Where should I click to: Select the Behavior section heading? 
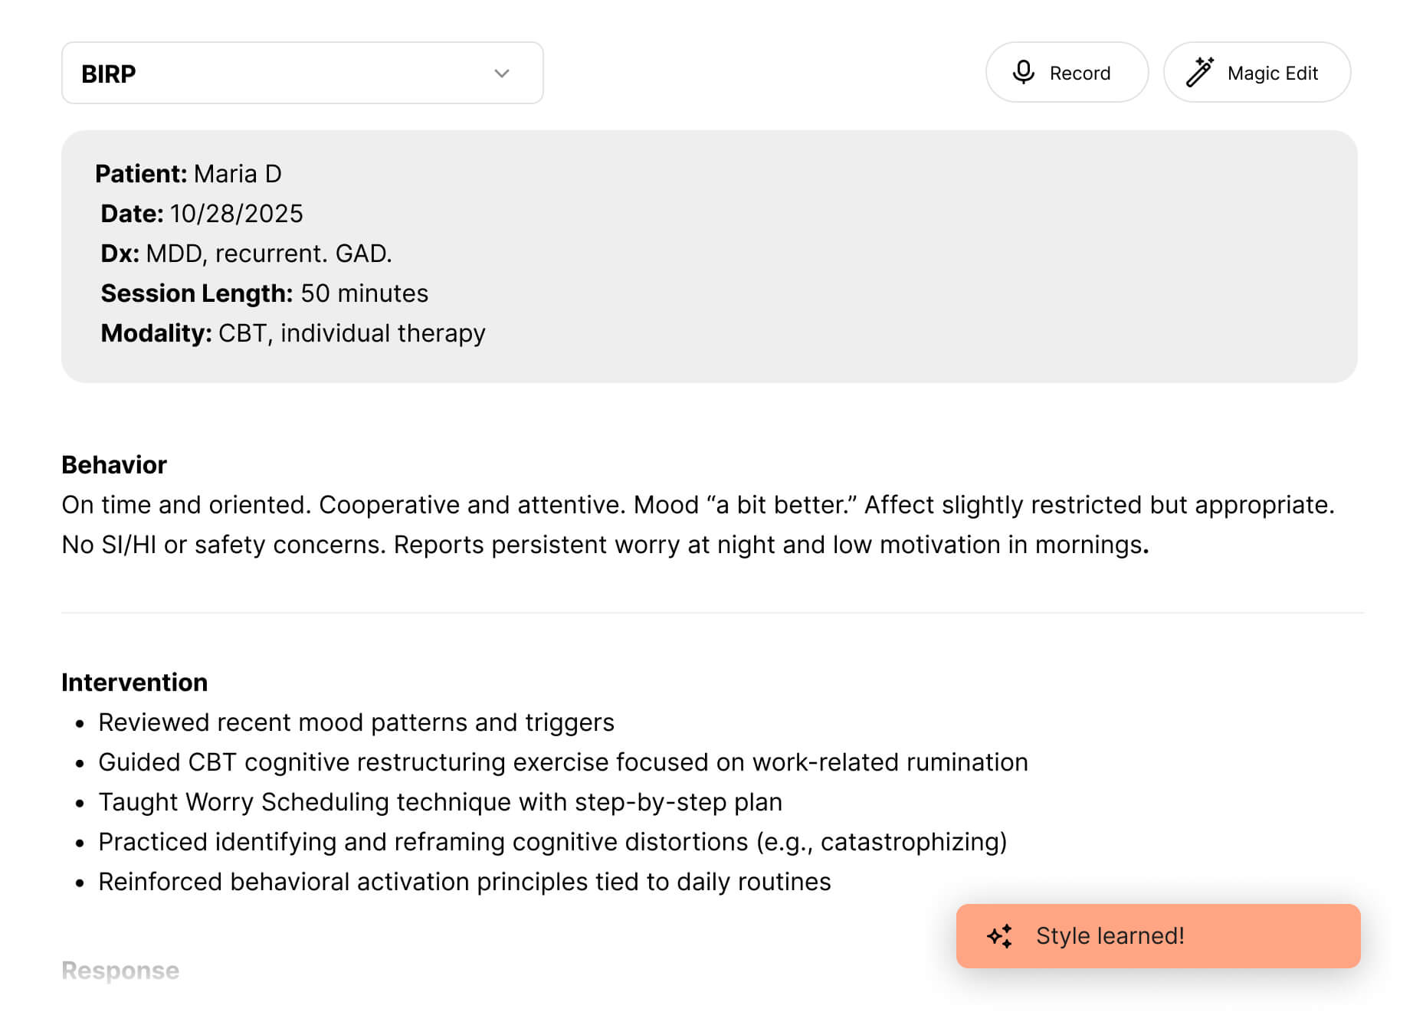pos(114,465)
